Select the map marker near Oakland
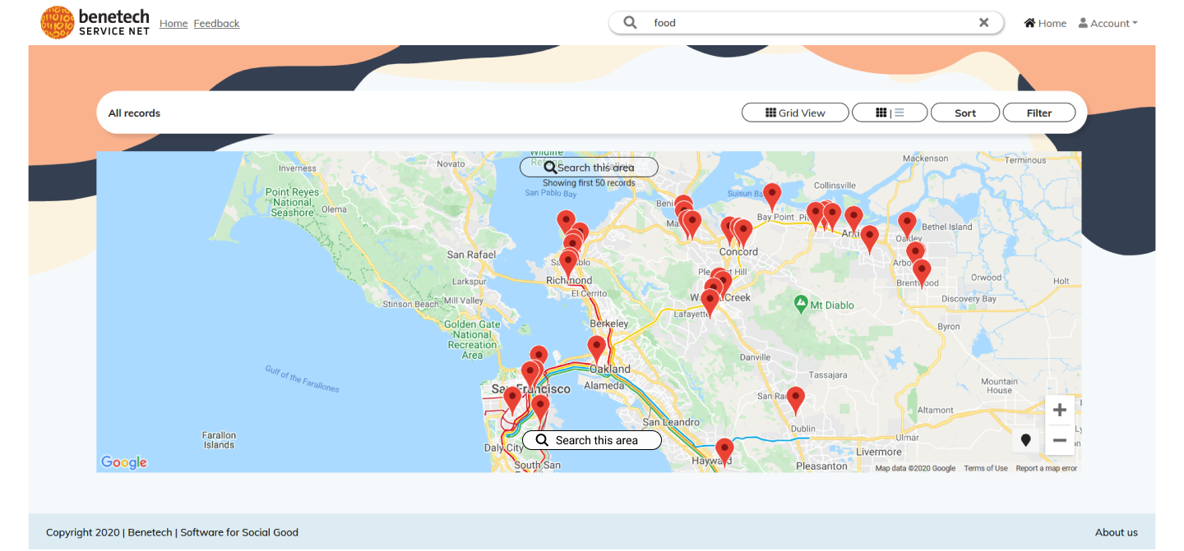The height and width of the screenshot is (551, 1184). [x=597, y=350]
